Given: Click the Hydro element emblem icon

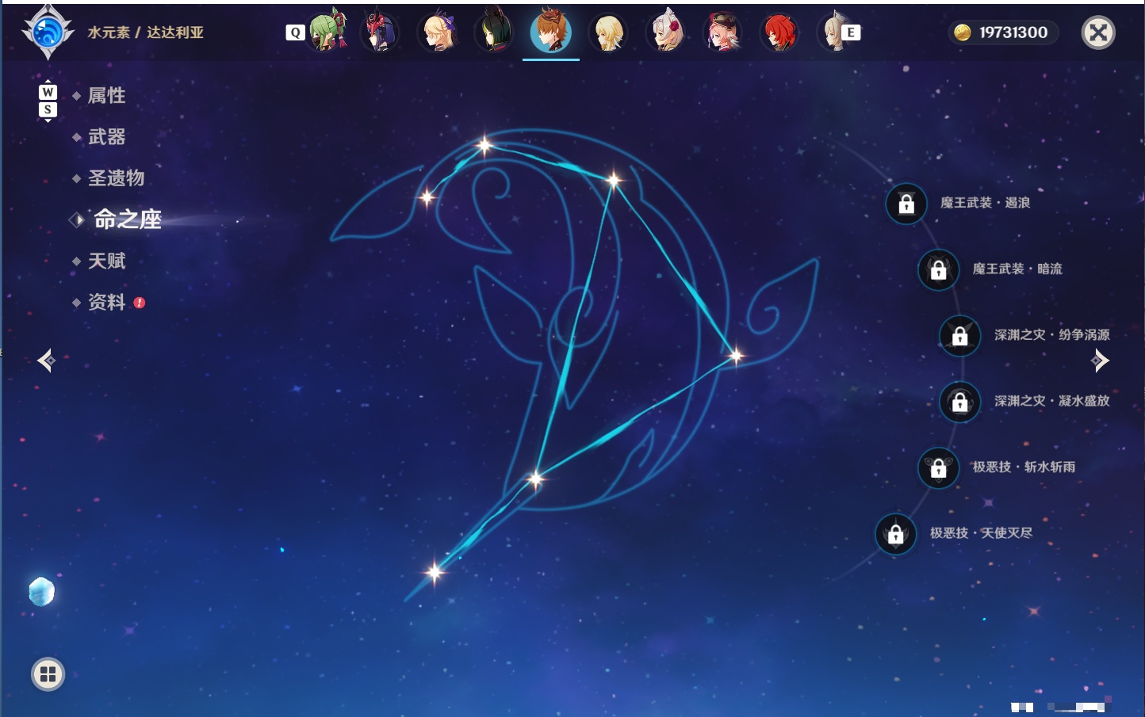Looking at the screenshot, I should [48, 32].
